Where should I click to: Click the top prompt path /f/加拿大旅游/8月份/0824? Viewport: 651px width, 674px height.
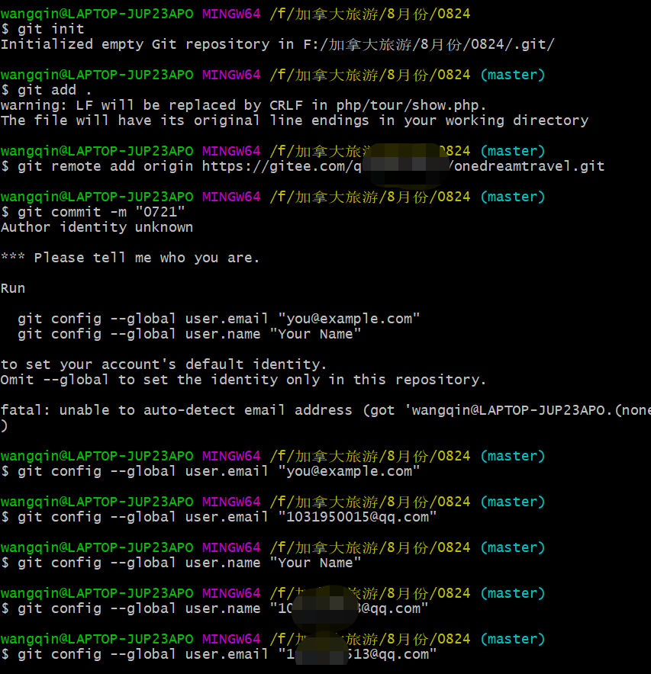370,14
